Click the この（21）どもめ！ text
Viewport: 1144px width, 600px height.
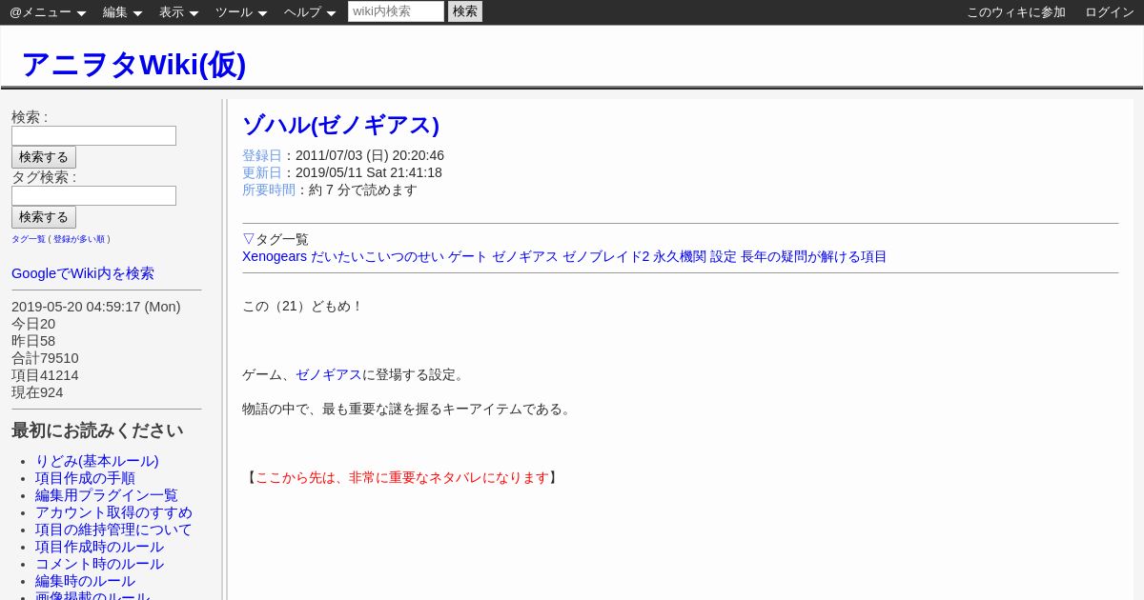coord(303,306)
